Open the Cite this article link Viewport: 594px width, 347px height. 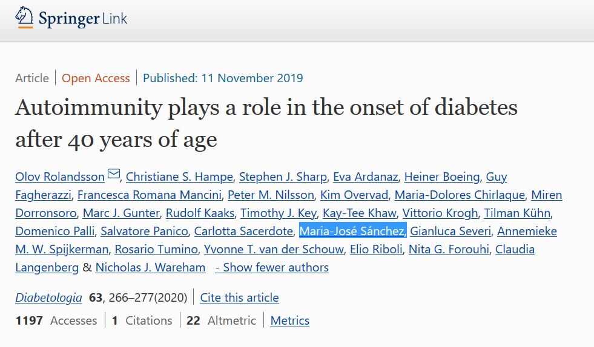tap(239, 297)
